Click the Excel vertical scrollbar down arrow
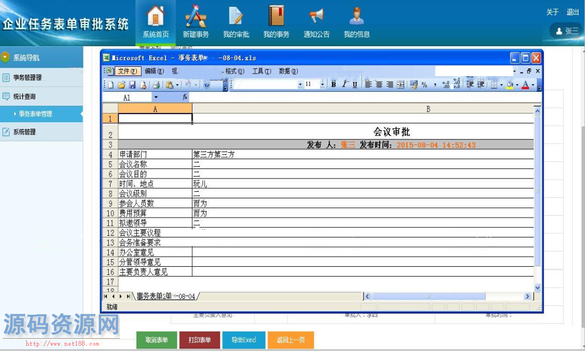This screenshot has height=351, width=585. click(538, 287)
